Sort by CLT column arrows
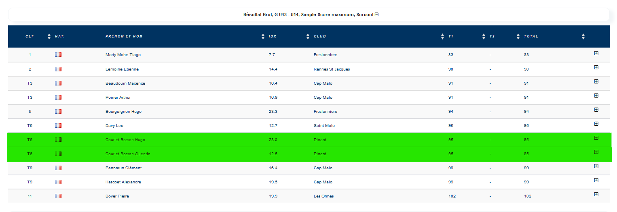617x212 pixels. tap(49, 36)
